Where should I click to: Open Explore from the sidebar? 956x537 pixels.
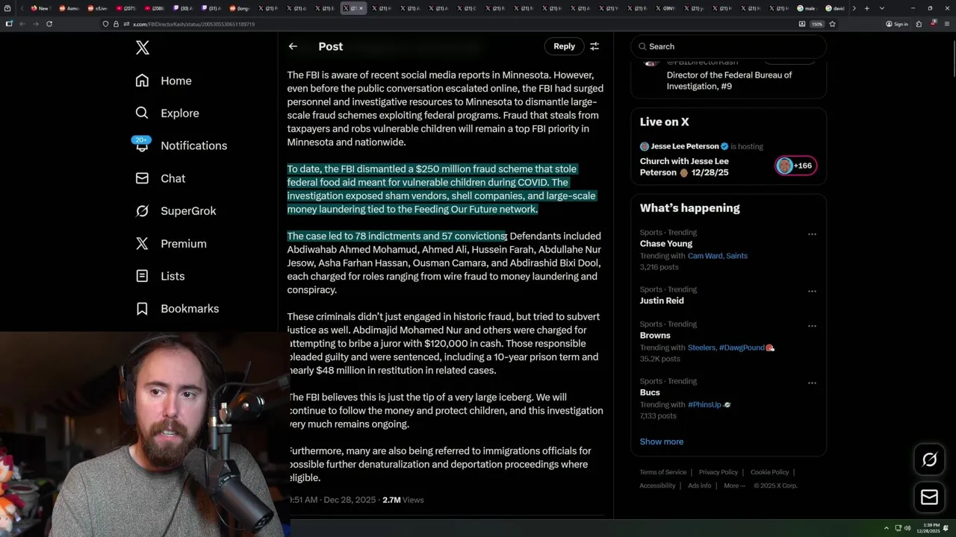167,113
